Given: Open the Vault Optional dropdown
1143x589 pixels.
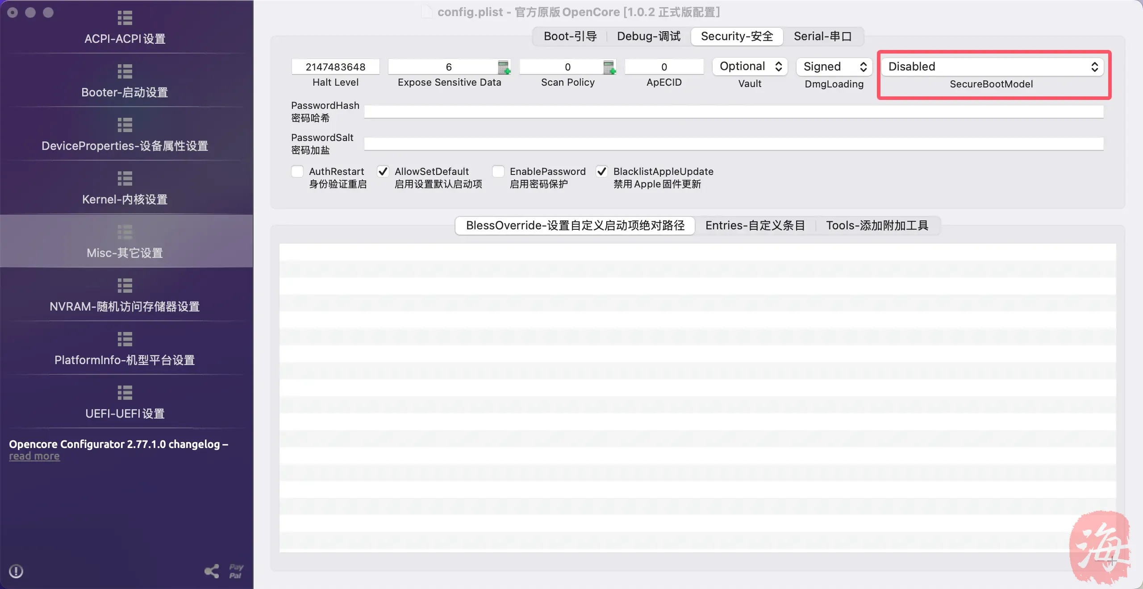Looking at the screenshot, I should click(750, 66).
